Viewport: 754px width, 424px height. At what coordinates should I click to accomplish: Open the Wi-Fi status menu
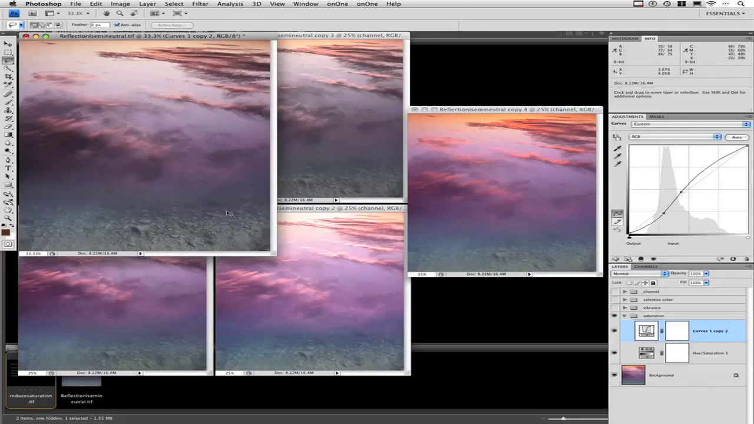(x=711, y=4)
